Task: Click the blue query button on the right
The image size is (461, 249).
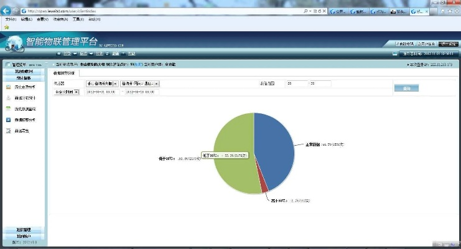Action: tap(406, 88)
